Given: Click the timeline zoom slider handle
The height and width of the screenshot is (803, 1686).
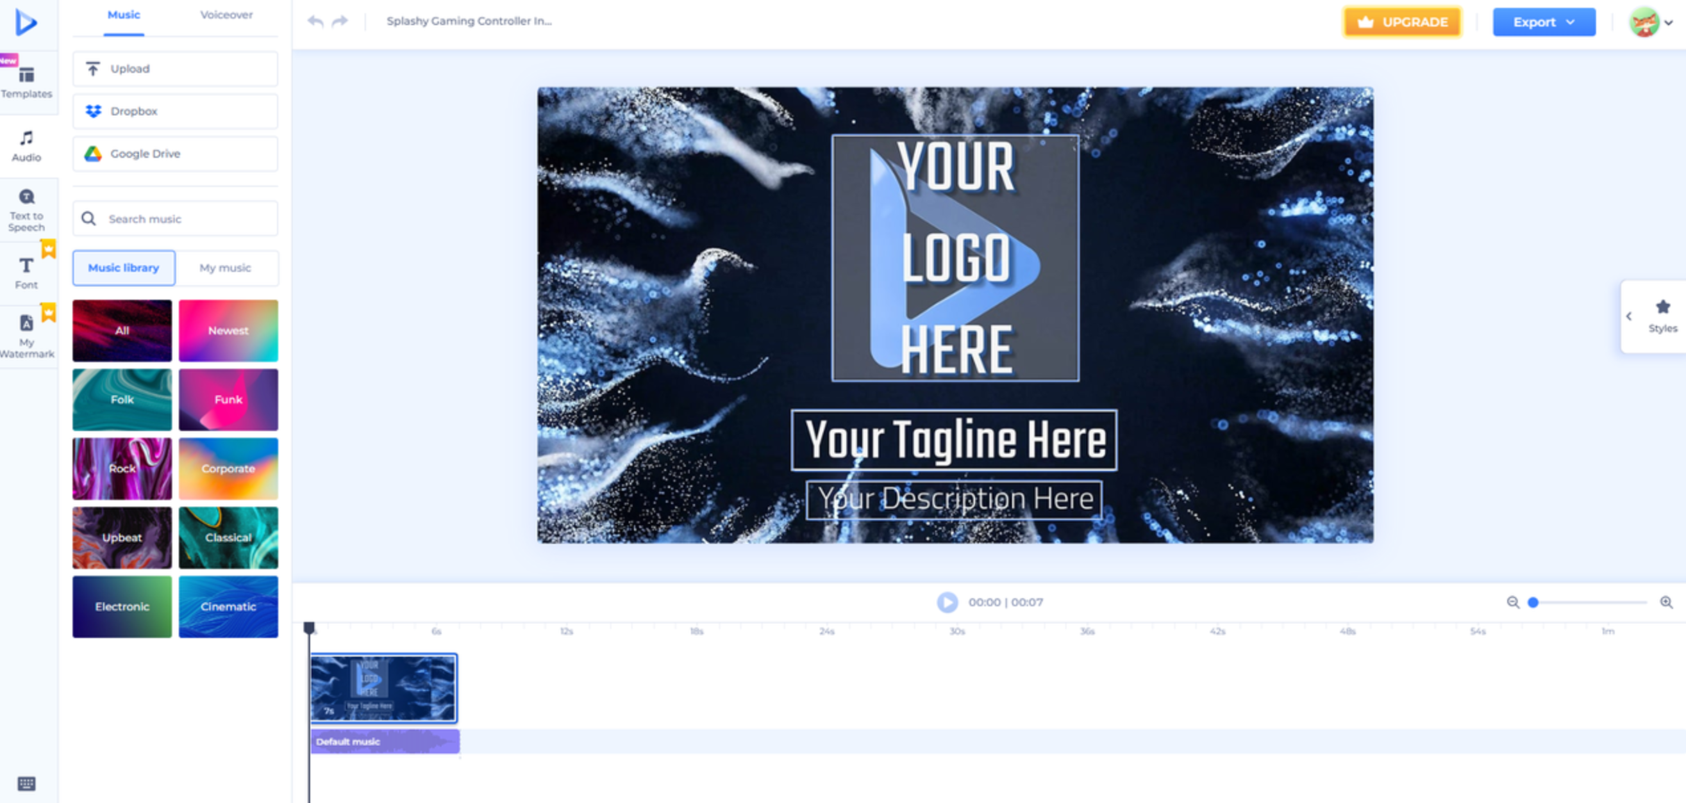Looking at the screenshot, I should (x=1532, y=602).
